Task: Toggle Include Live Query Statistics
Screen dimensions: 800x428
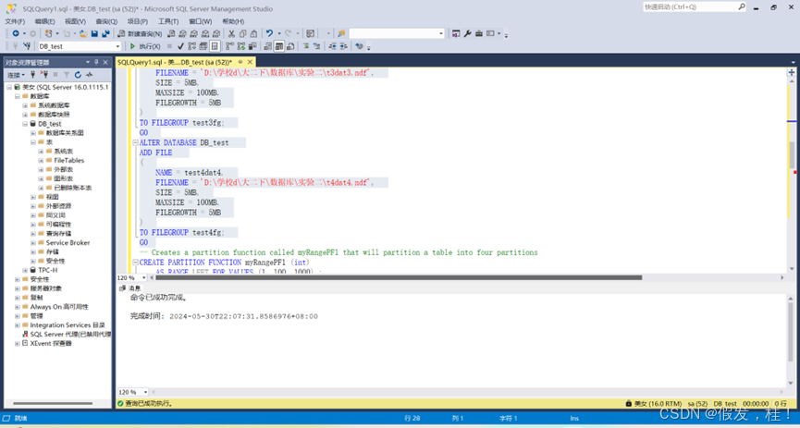Action: click(x=240, y=46)
